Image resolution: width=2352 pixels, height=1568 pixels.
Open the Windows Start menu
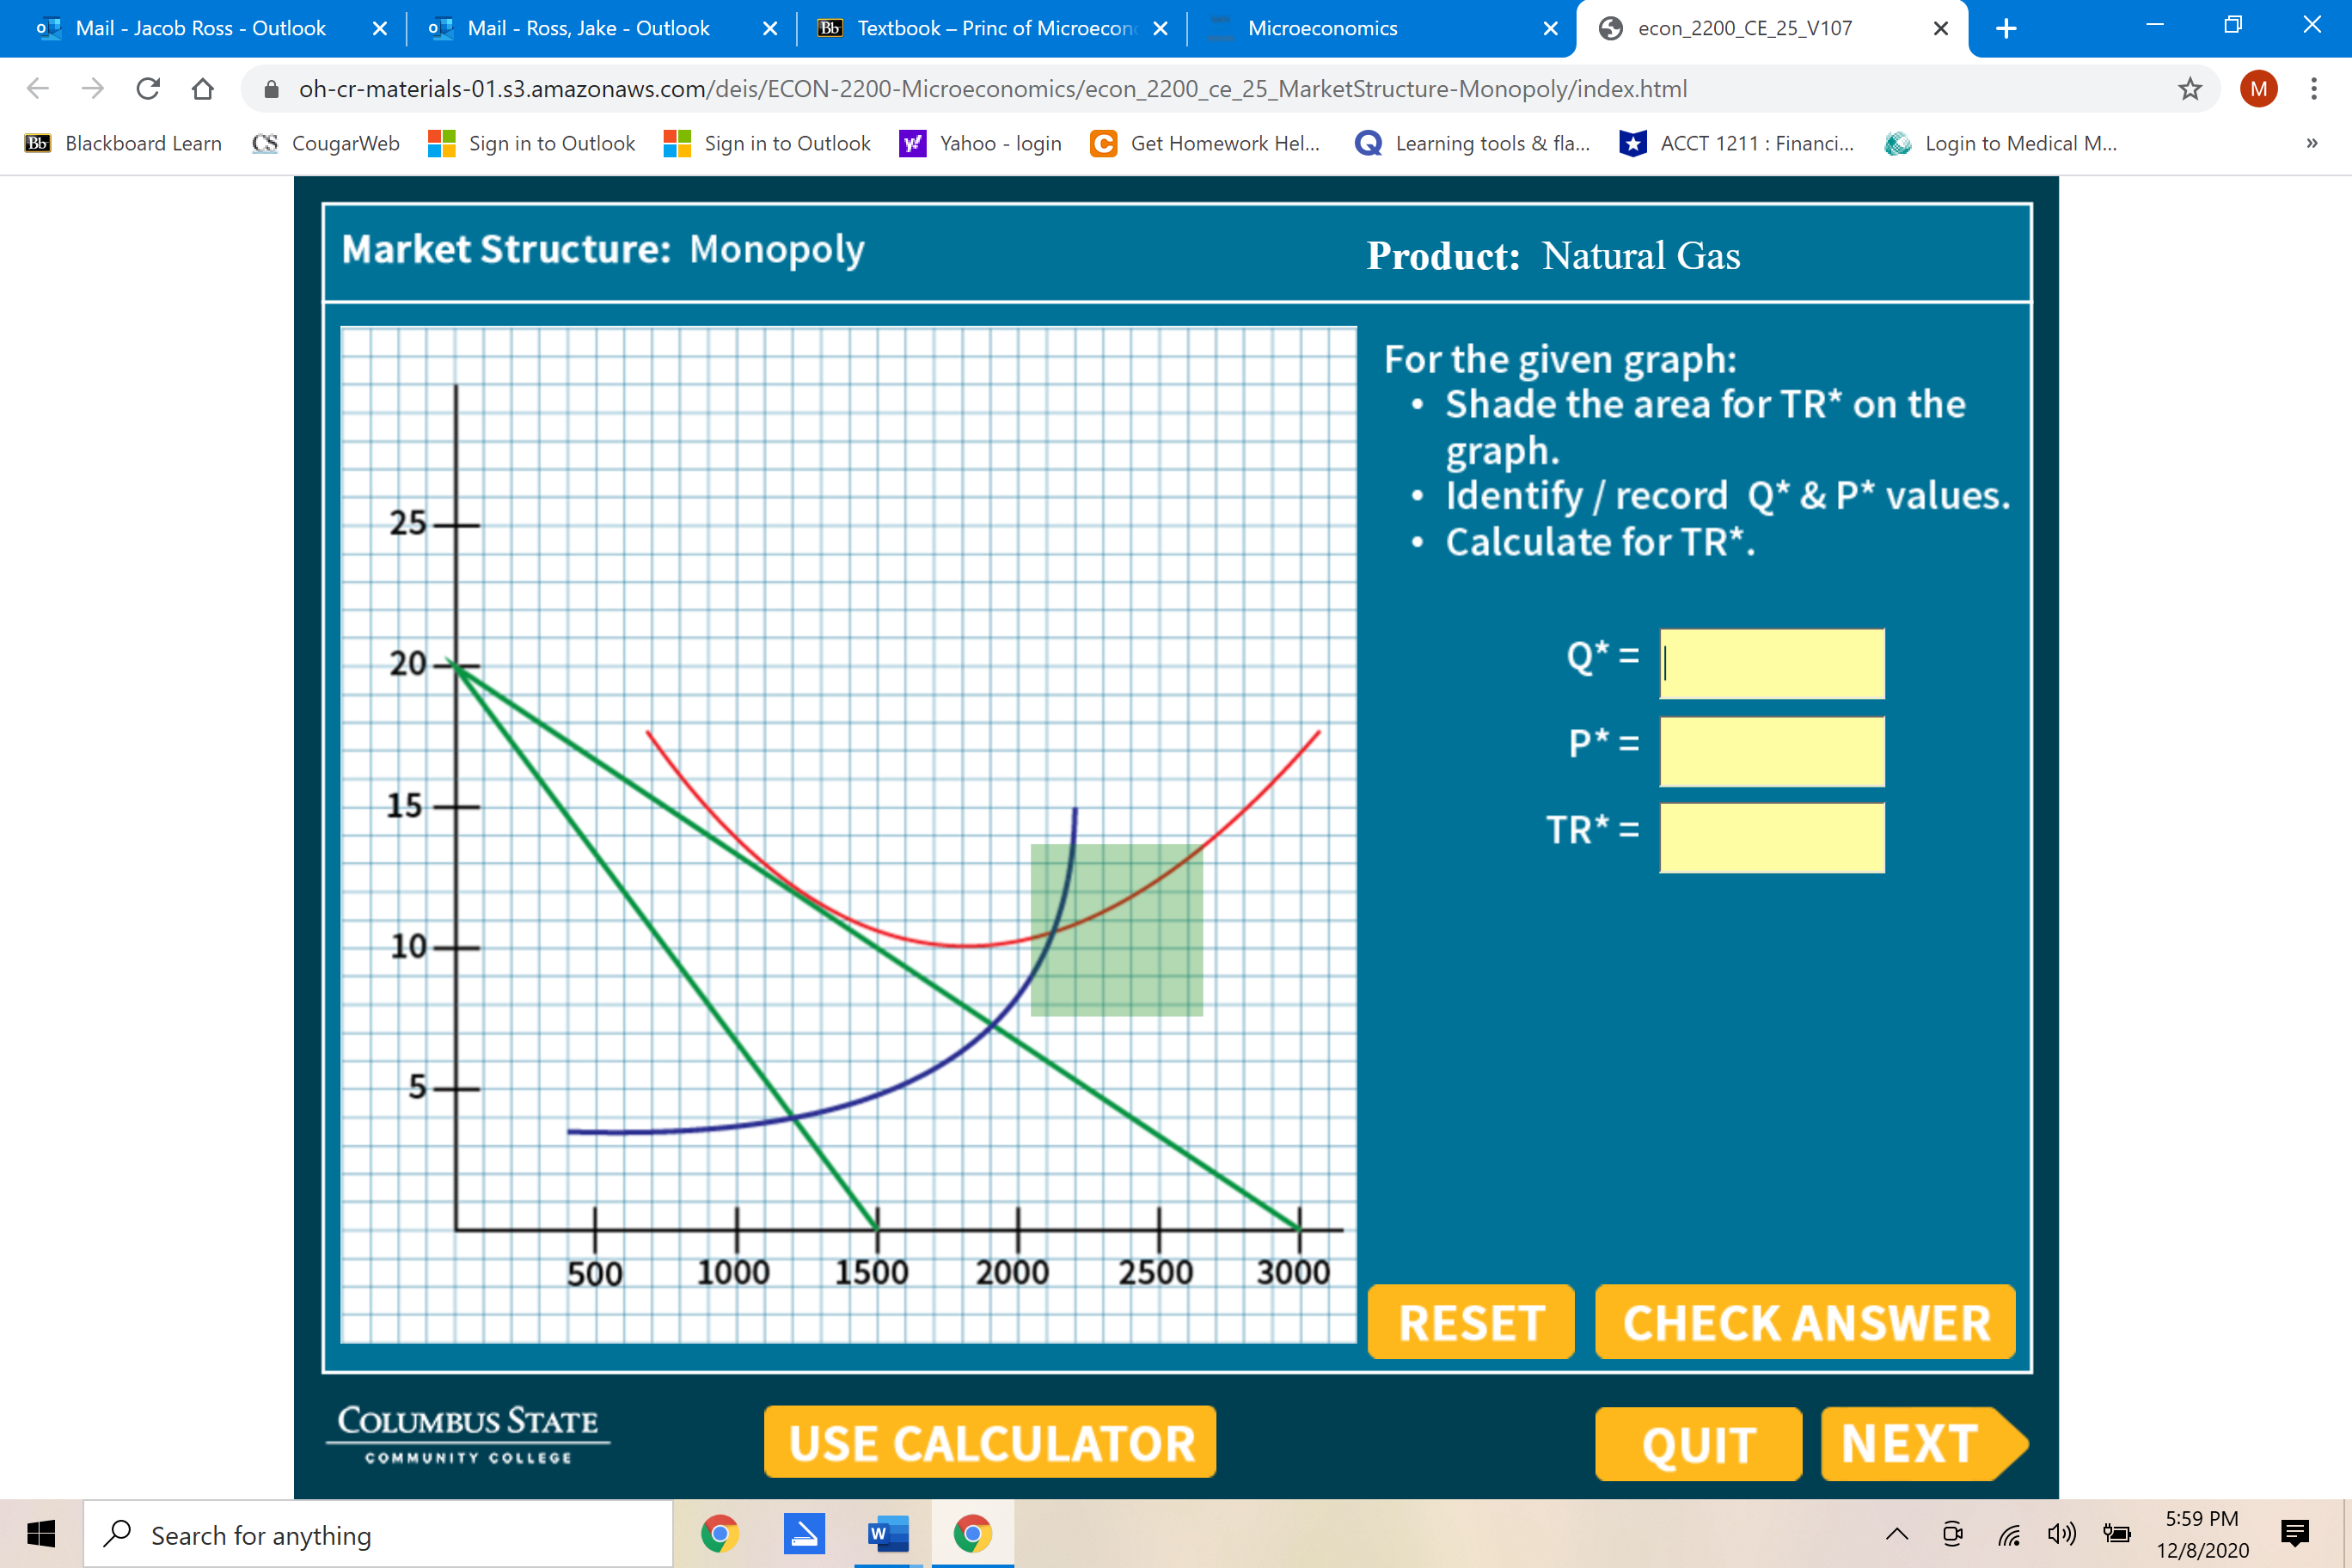click(x=41, y=1533)
